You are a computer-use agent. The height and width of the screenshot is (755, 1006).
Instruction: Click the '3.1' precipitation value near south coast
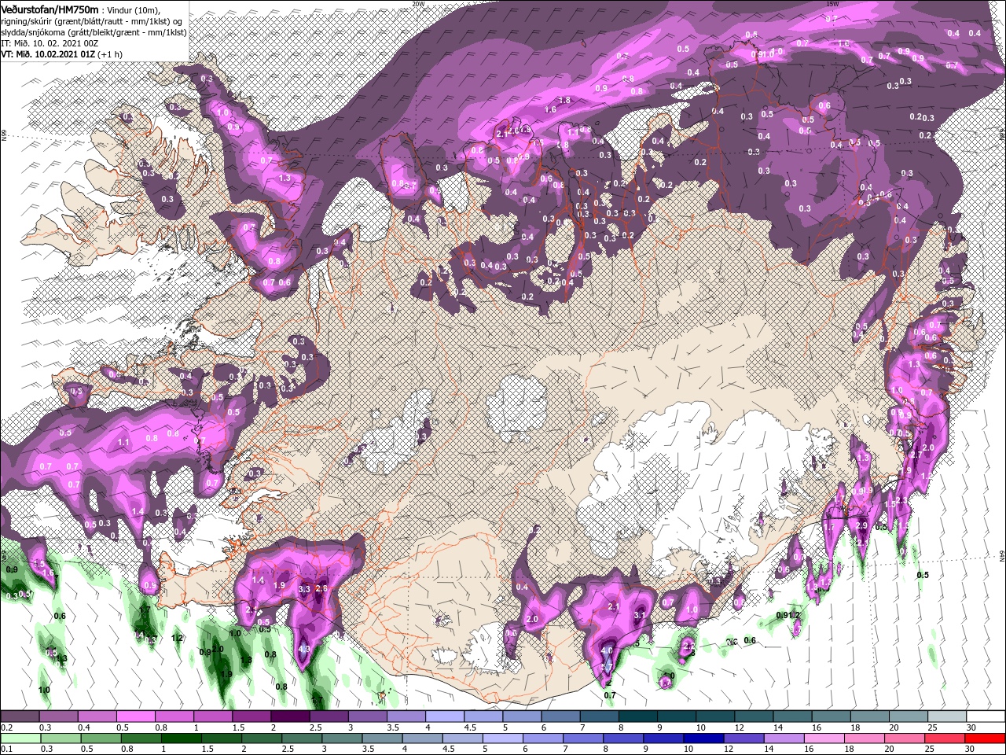pos(640,615)
